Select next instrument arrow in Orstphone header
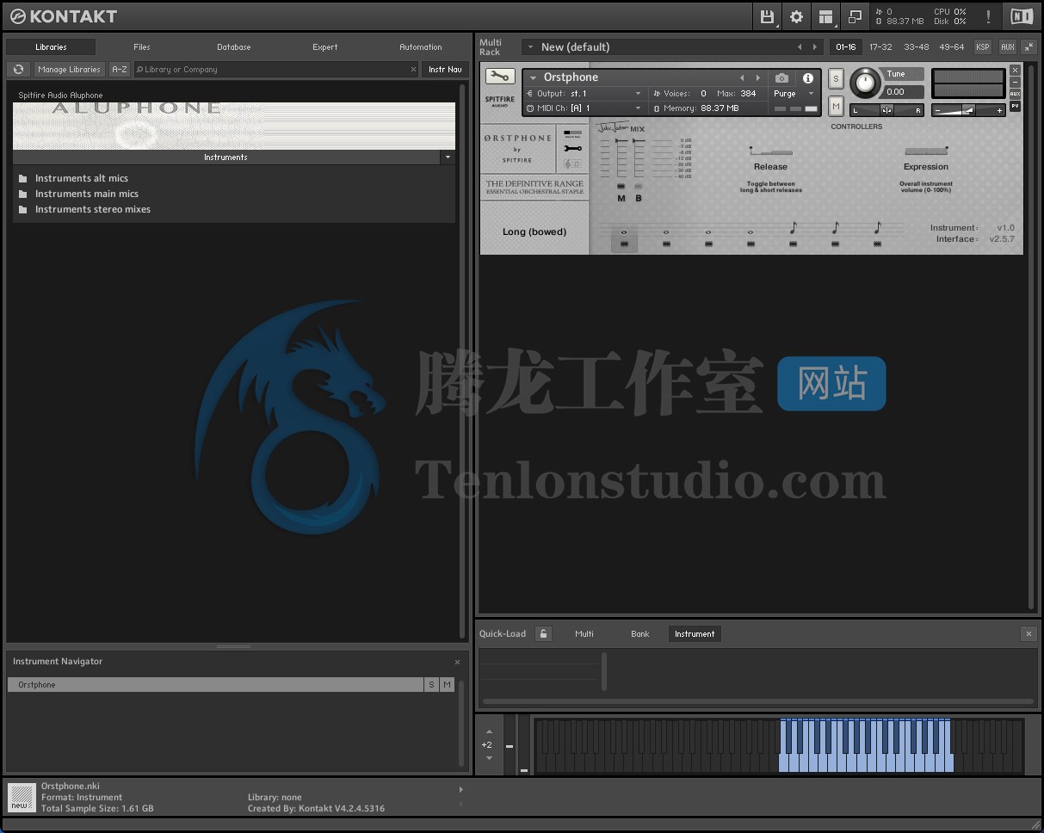The width and height of the screenshot is (1044, 833). click(757, 78)
